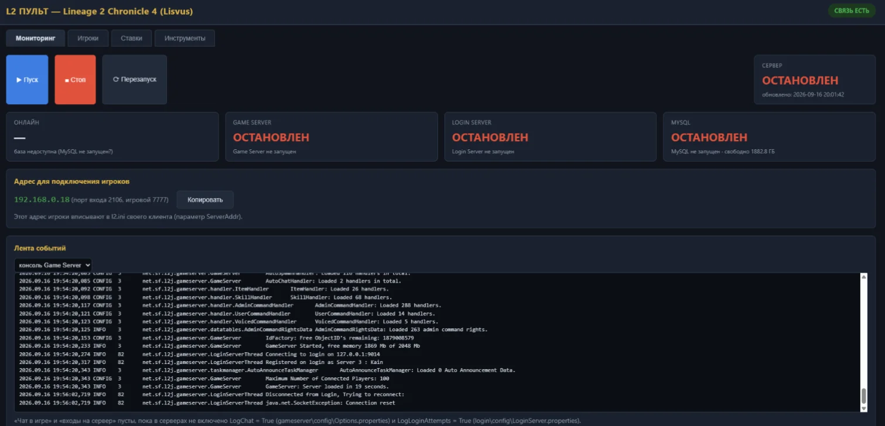Click the heading 'Адрес для подключения игроков'

(72, 181)
